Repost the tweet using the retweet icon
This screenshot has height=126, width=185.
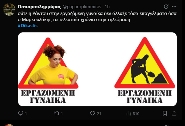click(x=57, y=113)
